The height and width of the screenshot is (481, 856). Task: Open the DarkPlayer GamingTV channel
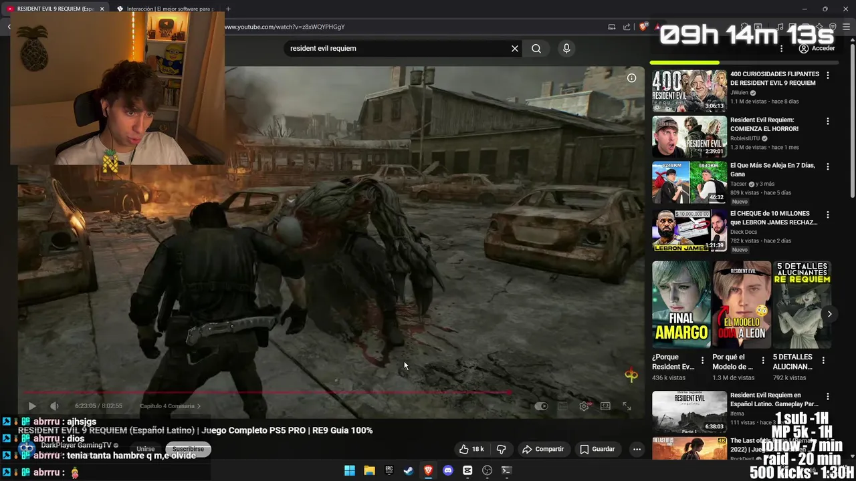[76, 445]
